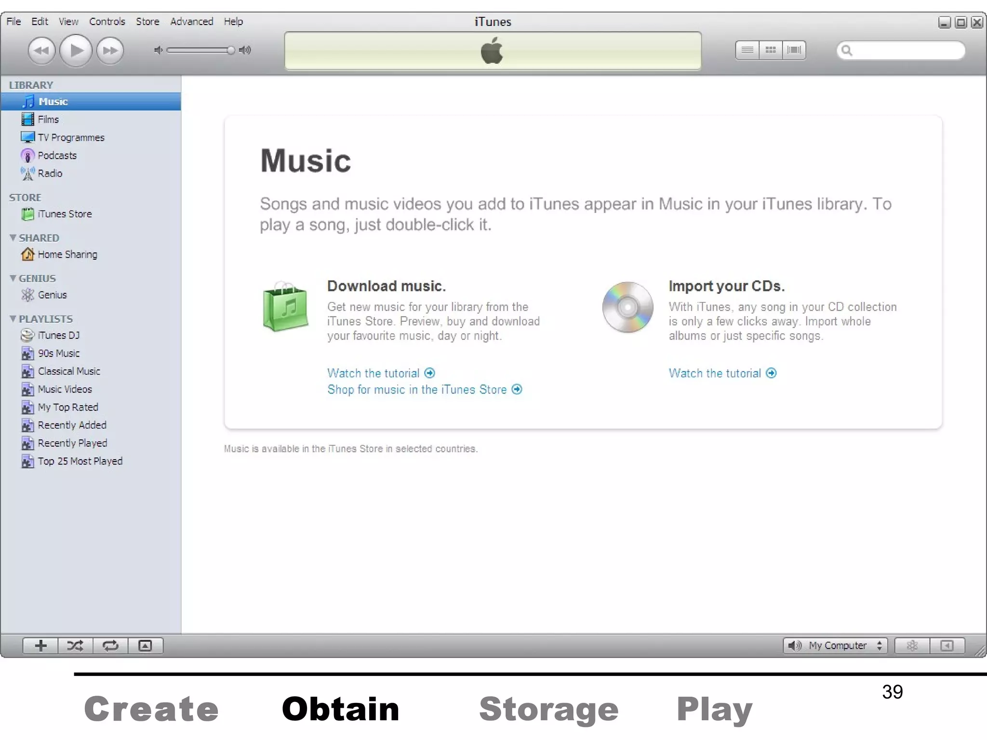Click the "Download music." heading

[387, 286]
